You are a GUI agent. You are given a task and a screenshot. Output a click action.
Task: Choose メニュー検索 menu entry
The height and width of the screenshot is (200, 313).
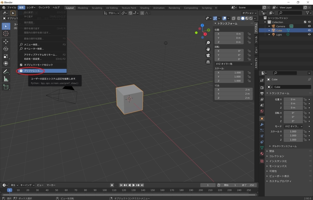[42, 44]
